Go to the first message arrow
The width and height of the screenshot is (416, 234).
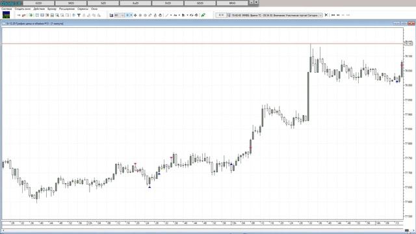pyautogui.click(x=333, y=15)
